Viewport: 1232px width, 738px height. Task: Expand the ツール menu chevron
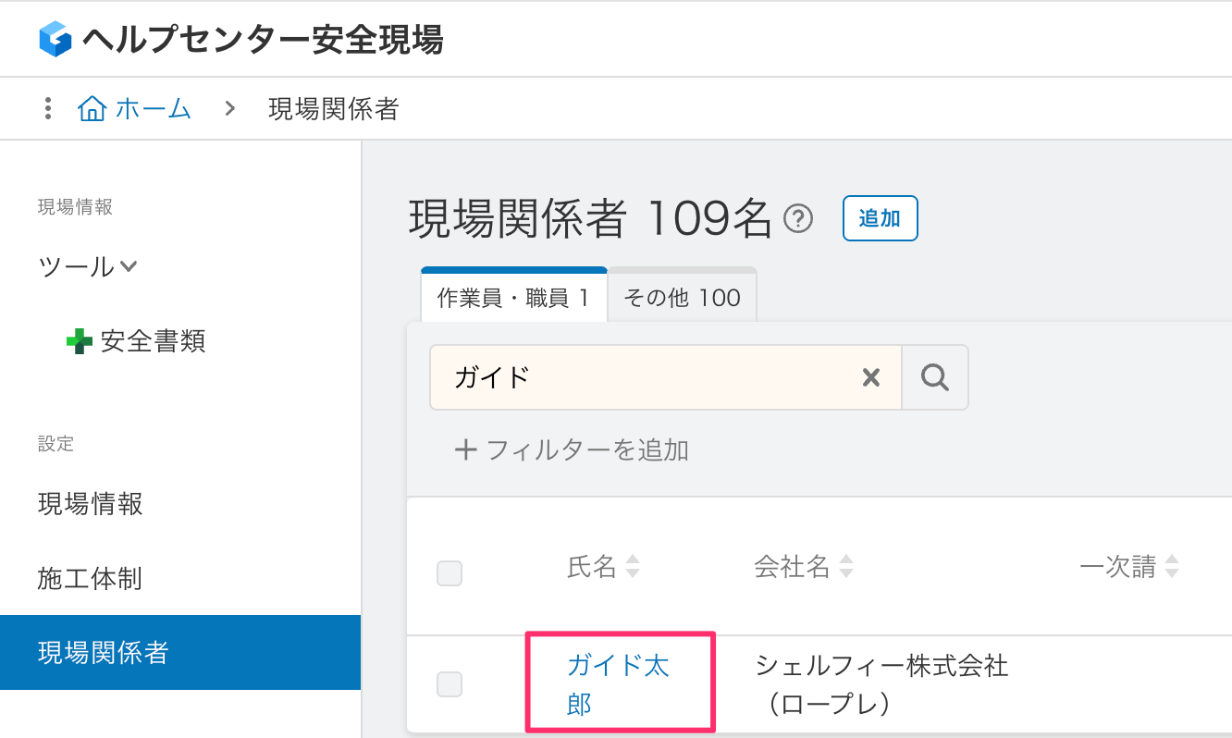[x=127, y=266]
